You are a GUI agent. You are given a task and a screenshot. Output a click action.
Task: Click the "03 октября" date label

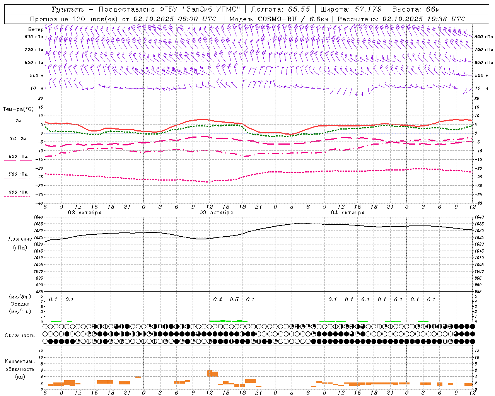click(x=216, y=212)
